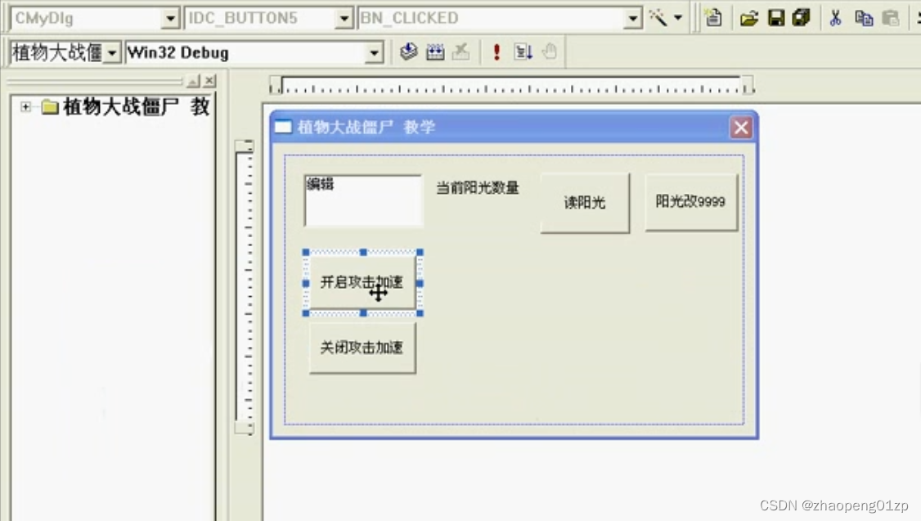This screenshot has width=921, height=521.
Task: Open the WizardBar actions wand icon
Action: [x=658, y=18]
